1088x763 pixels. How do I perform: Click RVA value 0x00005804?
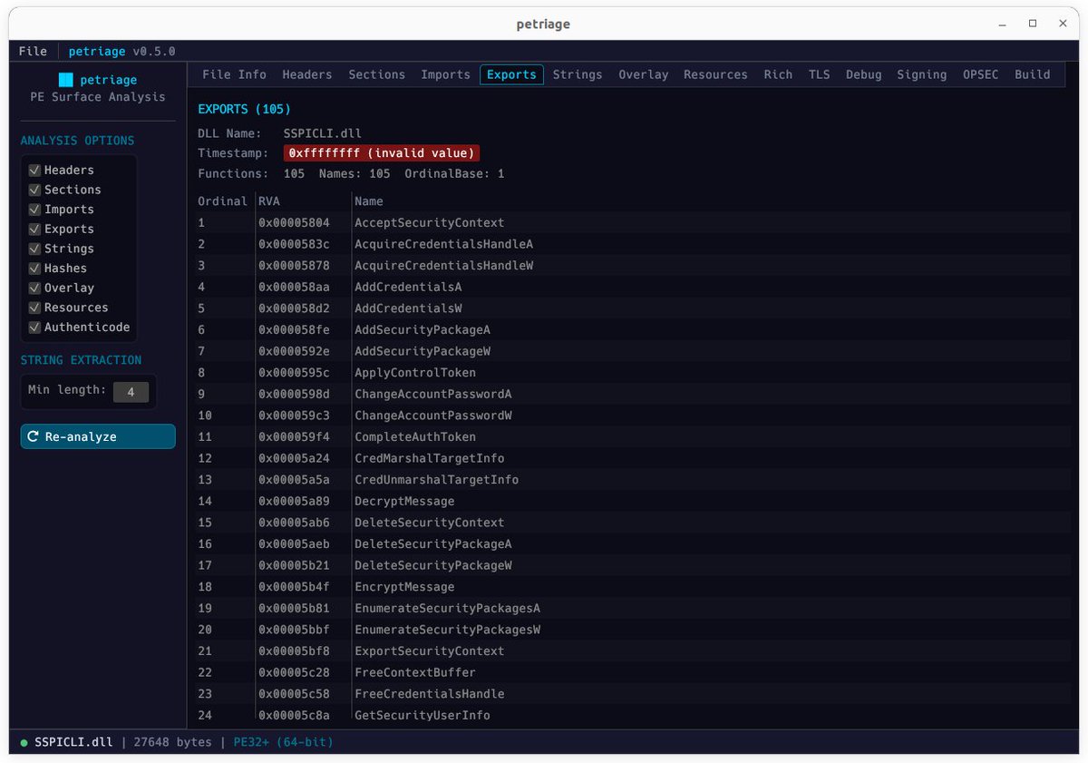coord(294,223)
